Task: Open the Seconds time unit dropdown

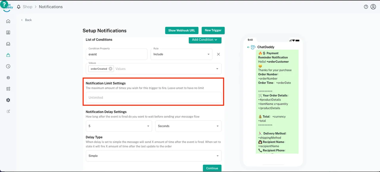Action: click(188, 126)
